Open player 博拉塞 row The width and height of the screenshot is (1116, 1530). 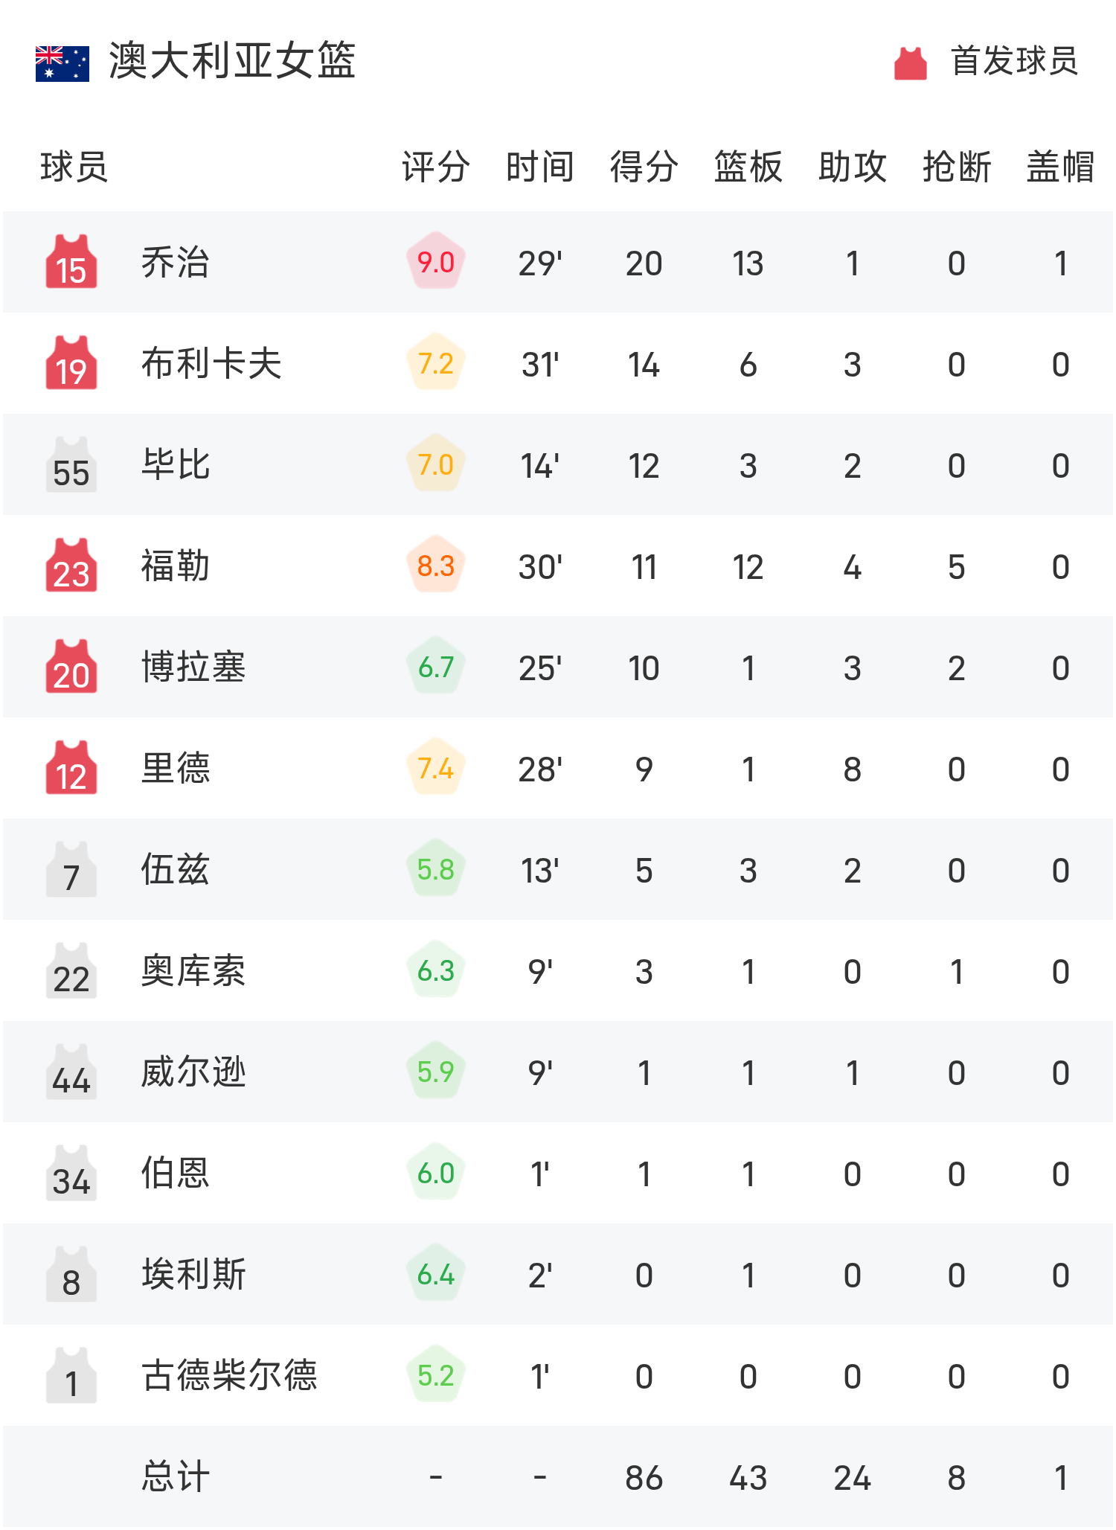[558, 667]
